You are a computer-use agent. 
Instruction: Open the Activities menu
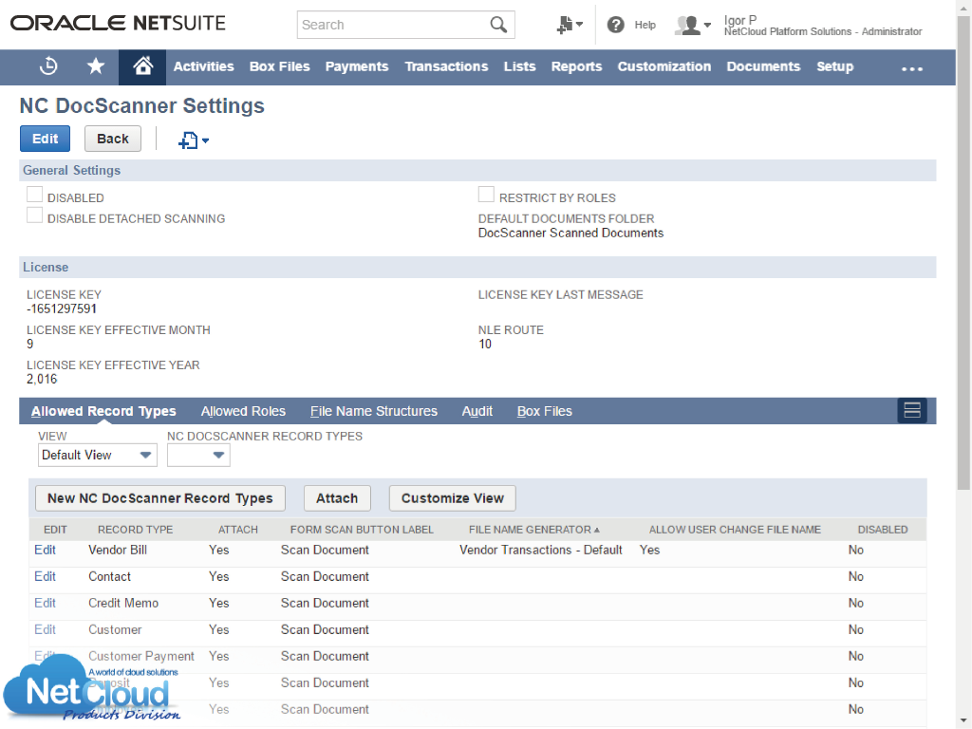(x=203, y=66)
